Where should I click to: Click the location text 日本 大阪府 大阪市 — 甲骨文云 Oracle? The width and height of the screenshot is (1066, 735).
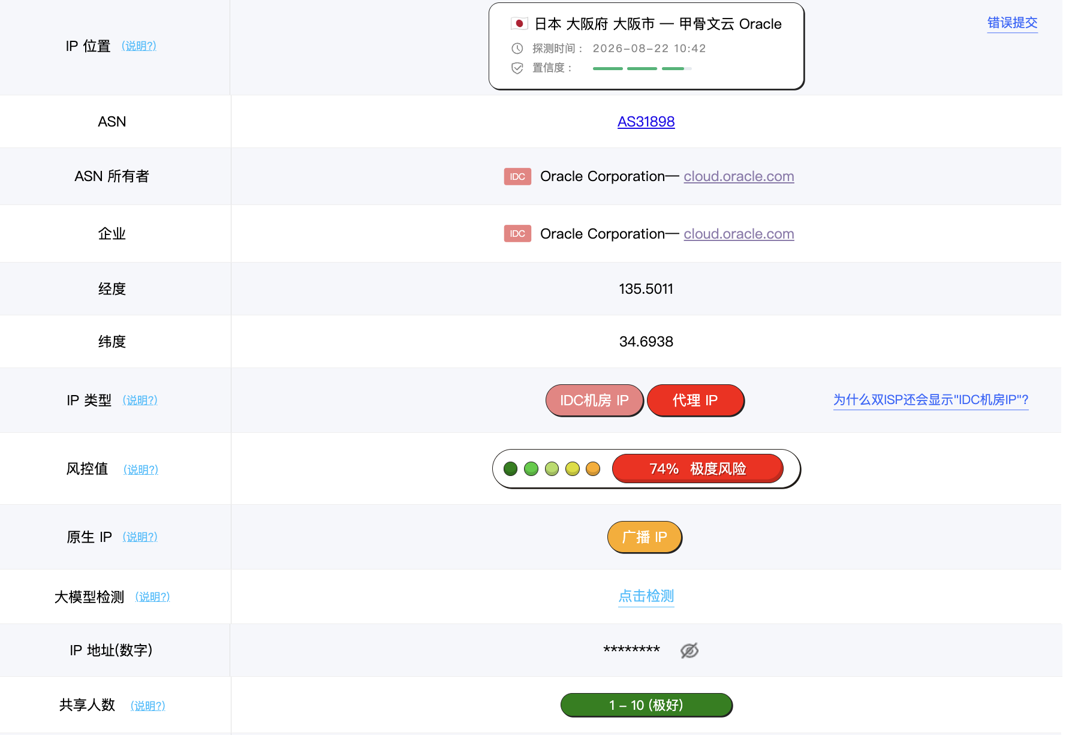coord(658,24)
